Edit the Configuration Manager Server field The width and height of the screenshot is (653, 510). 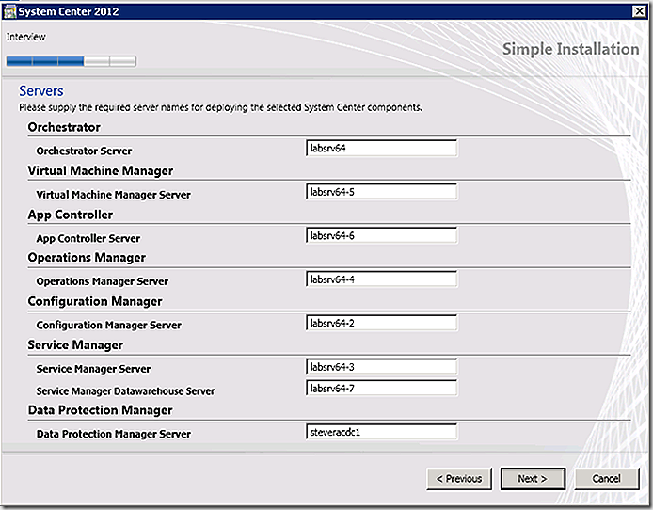[381, 323]
